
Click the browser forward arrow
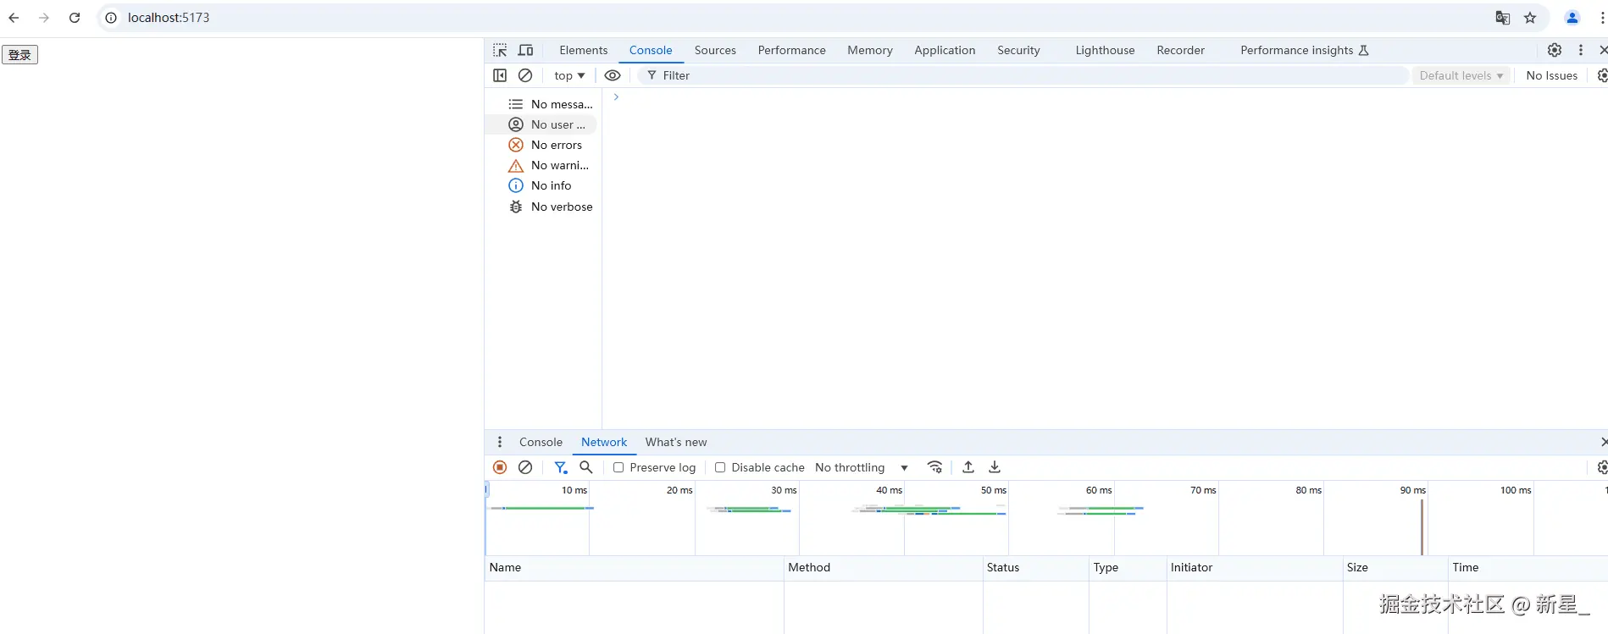pyautogui.click(x=44, y=18)
